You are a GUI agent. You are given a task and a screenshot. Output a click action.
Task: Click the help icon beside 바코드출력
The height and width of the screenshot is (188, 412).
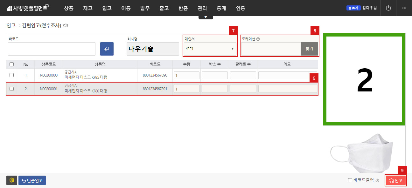click(377, 179)
